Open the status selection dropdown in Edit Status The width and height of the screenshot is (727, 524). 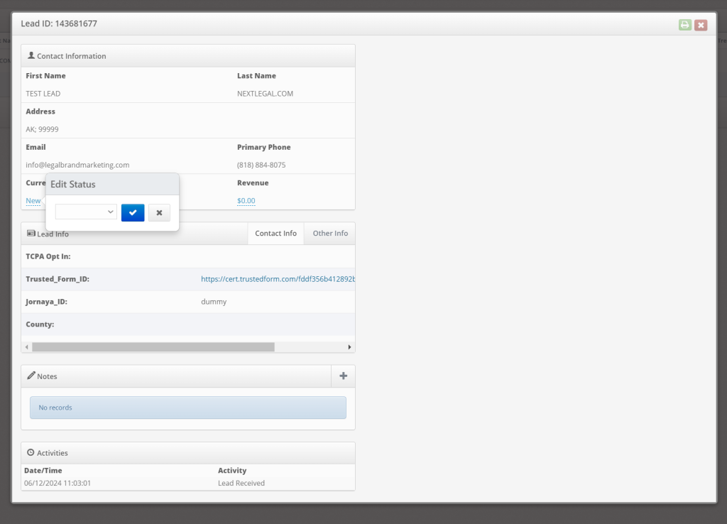(x=86, y=211)
